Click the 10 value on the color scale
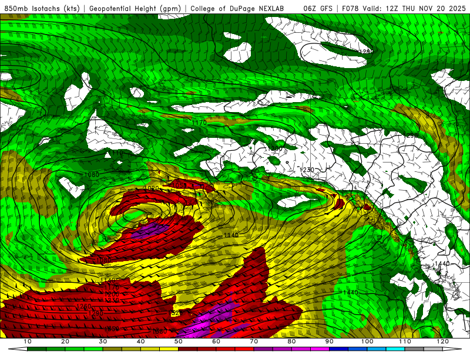 click(x=27, y=341)
